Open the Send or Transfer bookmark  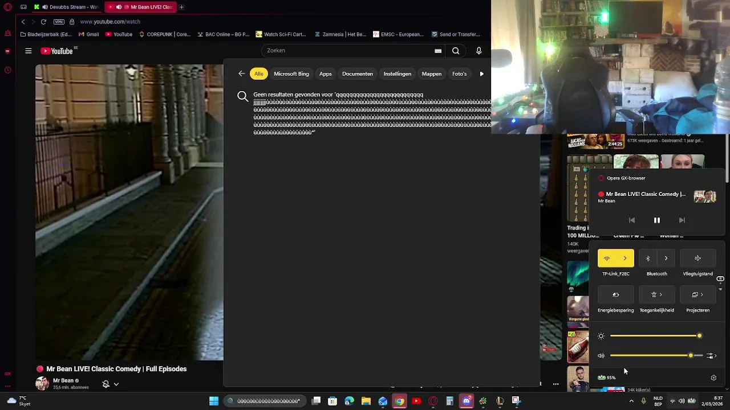coord(456,34)
